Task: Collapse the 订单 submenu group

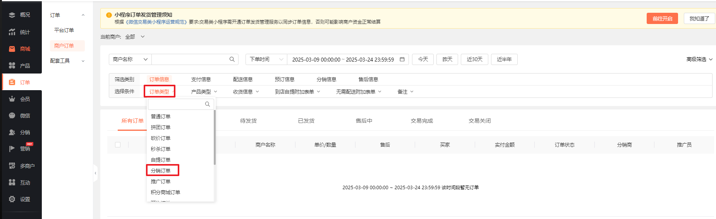Action: (x=83, y=15)
